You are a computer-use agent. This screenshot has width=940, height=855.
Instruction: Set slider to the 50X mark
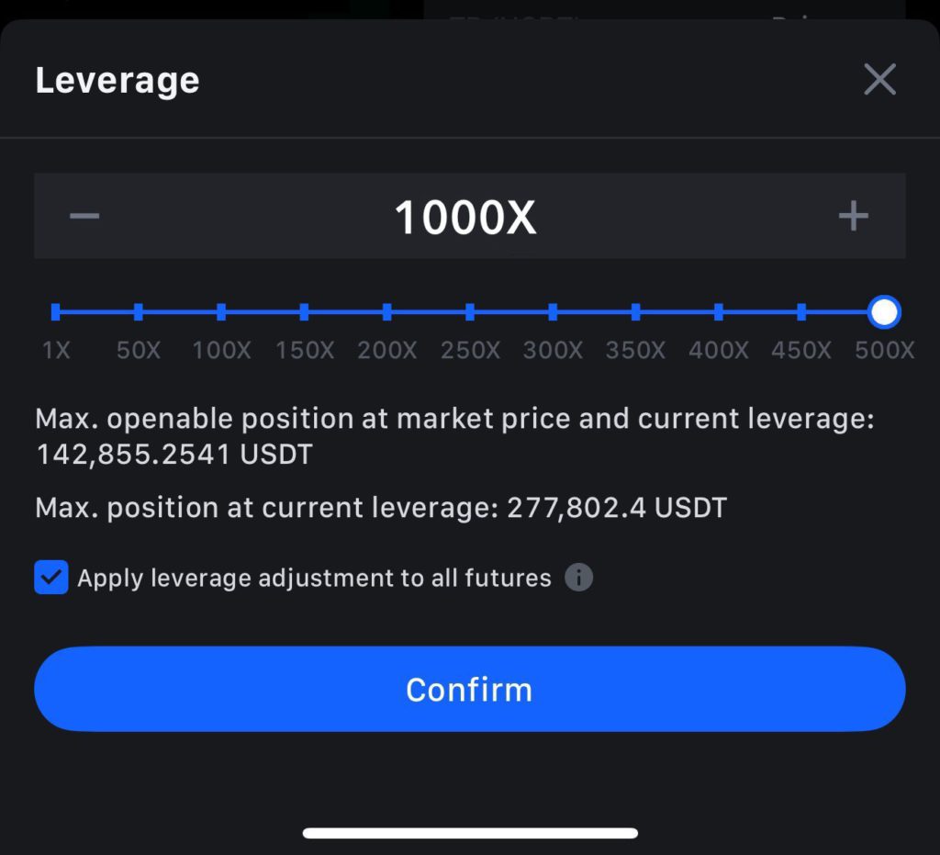139,312
